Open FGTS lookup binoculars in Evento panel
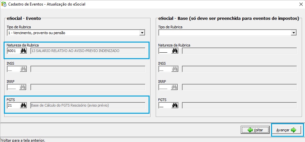Screen dimensions: 305x142 coord(23,105)
